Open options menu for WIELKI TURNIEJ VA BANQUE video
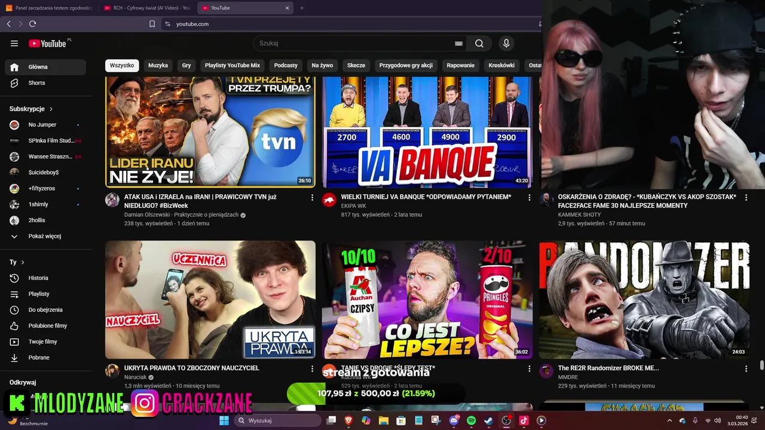Screen dimensions: 765x430 529,197
